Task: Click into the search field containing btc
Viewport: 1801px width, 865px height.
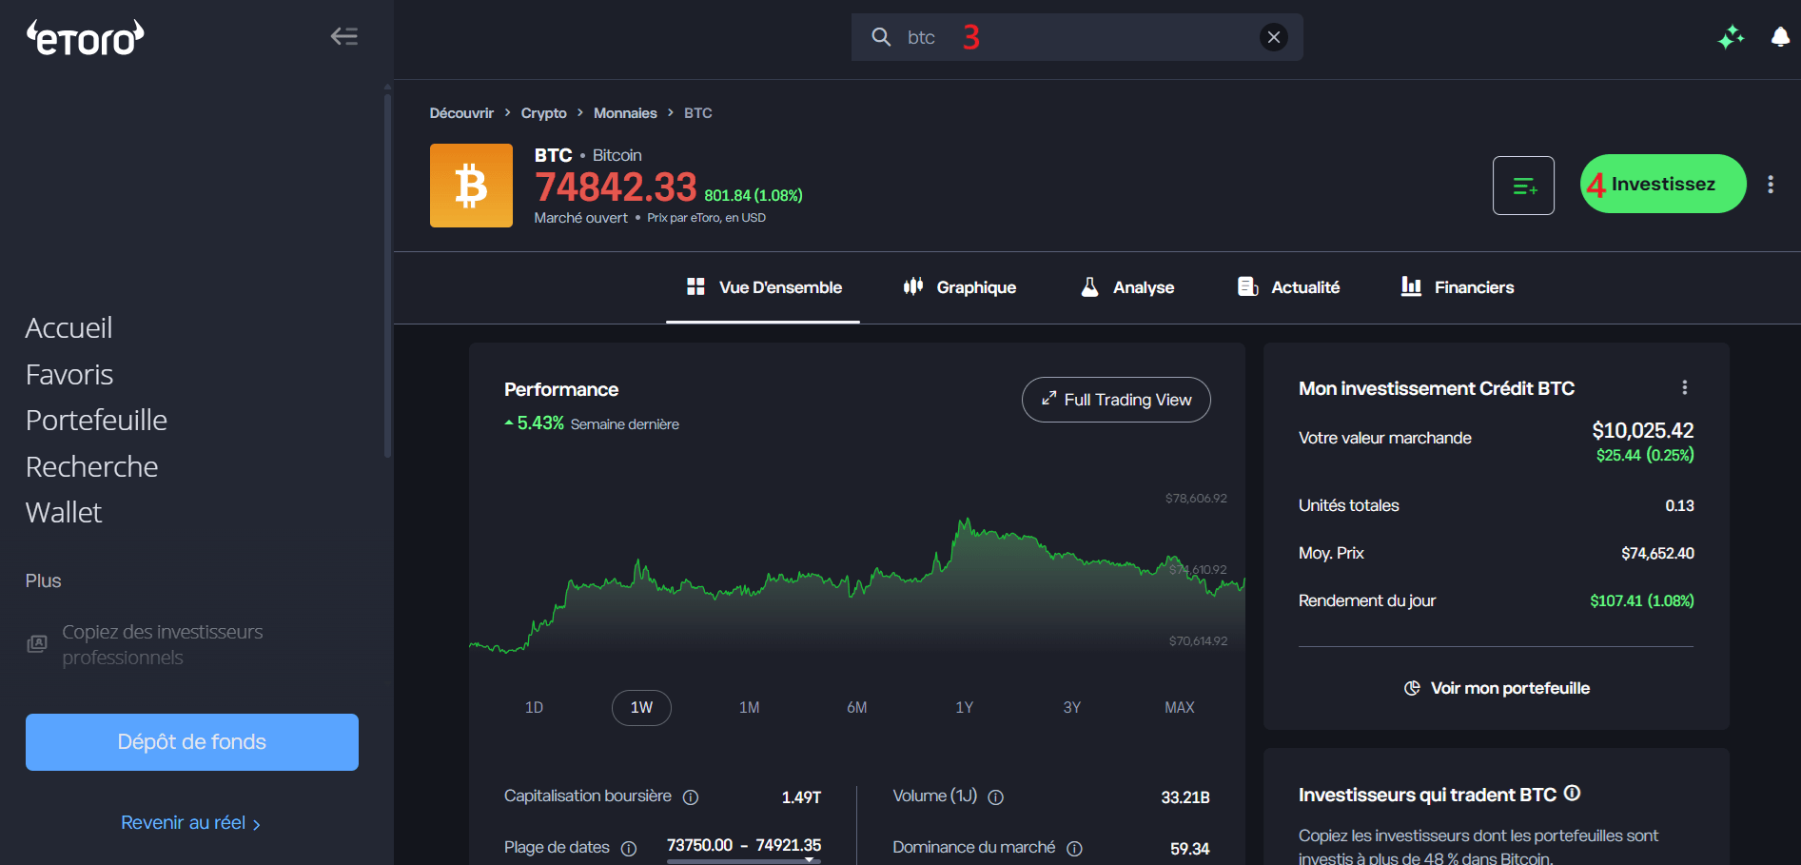Action: click(1077, 37)
